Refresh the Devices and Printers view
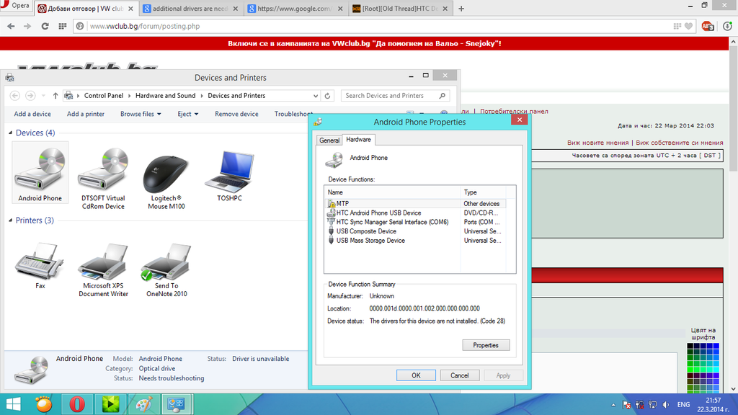The image size is (738, 415). point(328,96)
